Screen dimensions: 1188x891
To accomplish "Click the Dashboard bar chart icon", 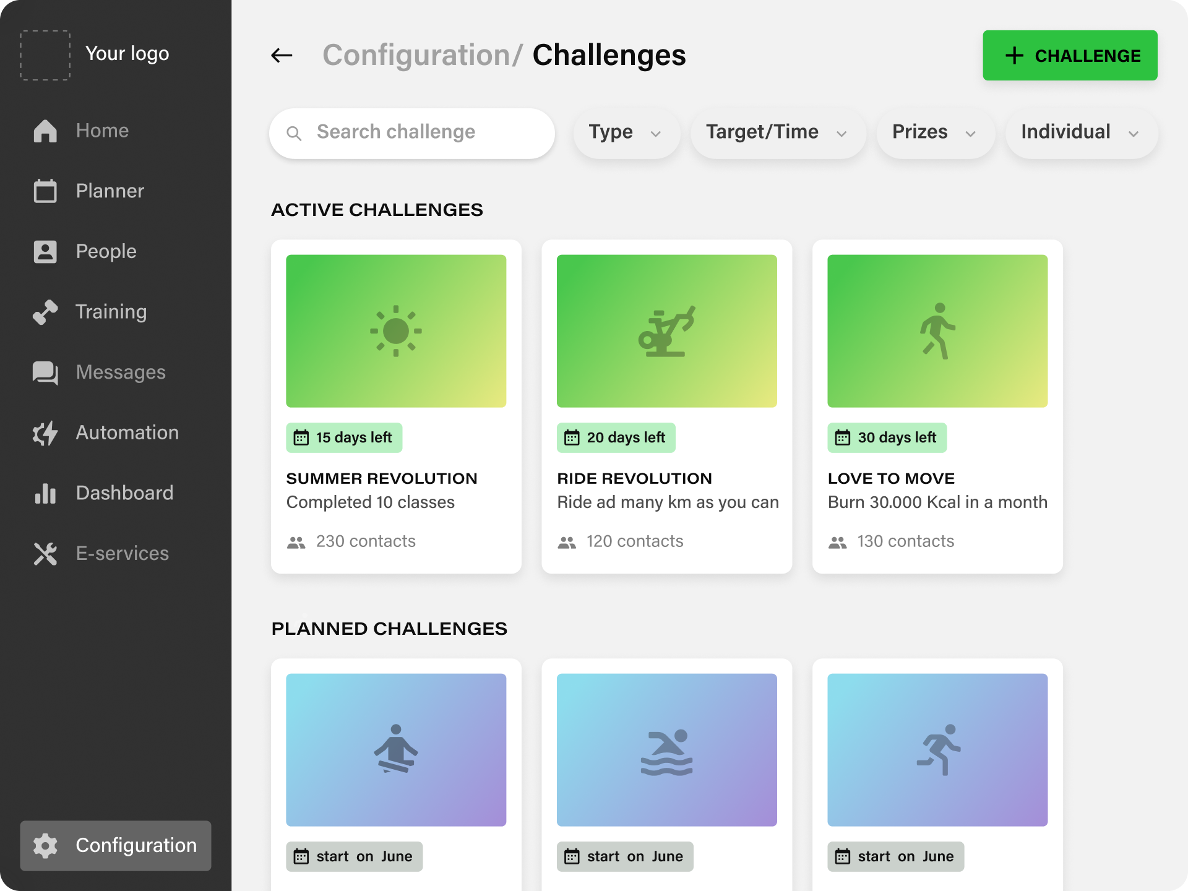I will (x=45, y=493).
